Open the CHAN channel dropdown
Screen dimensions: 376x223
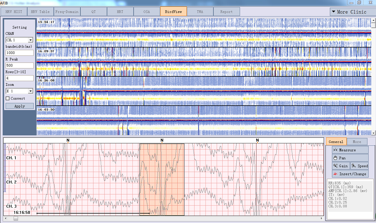click(x=20, y=40)
